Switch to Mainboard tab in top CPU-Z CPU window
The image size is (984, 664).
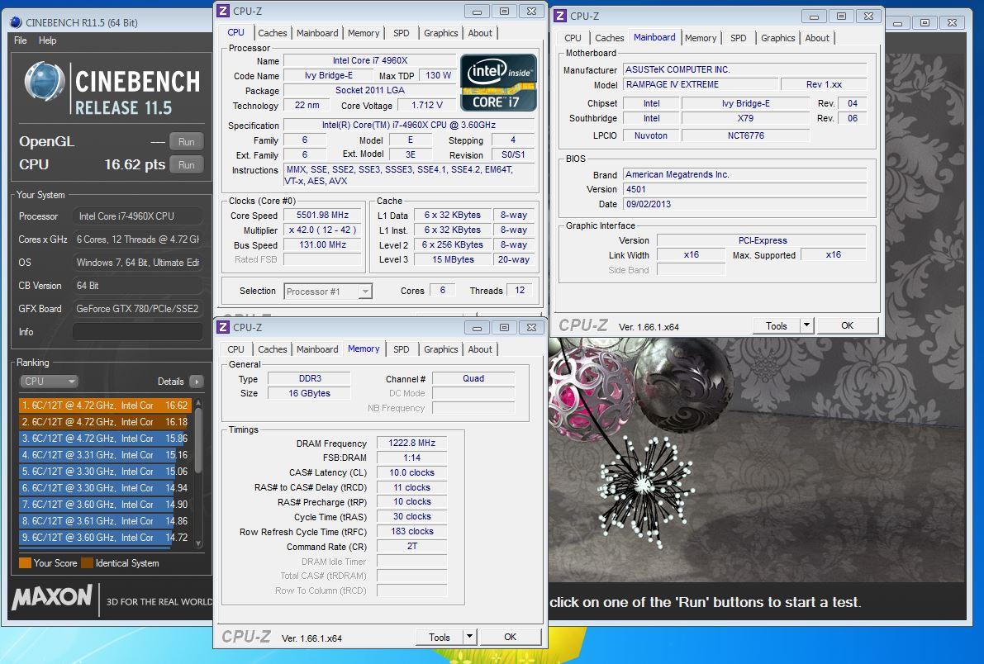click(x=317, y=33)
